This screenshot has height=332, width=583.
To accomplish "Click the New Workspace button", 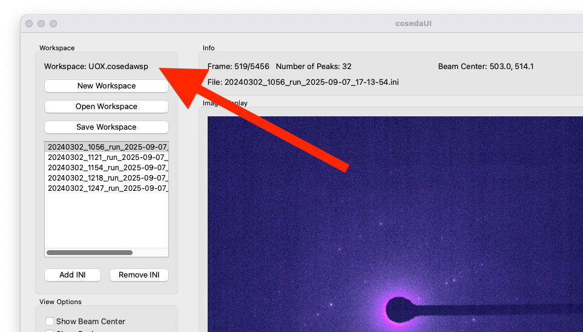I will (107, 85).
